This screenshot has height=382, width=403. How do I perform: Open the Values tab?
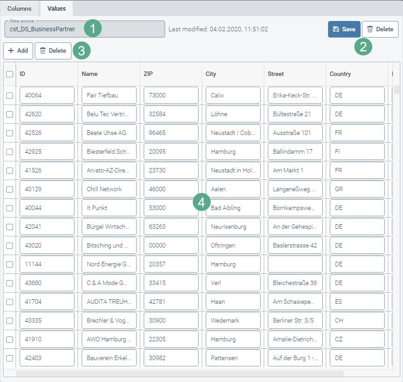tap(57, 8)
